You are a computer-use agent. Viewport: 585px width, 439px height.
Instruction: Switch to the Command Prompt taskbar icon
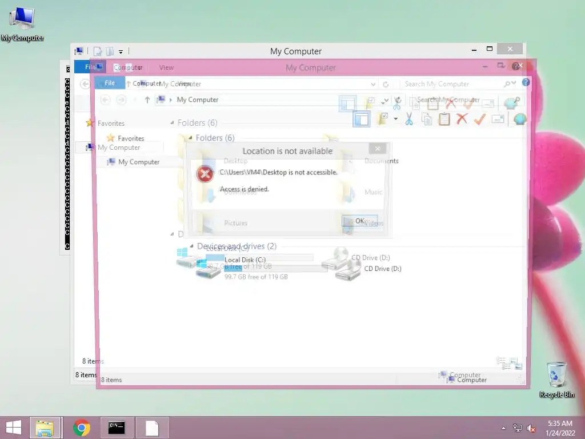point(117,428)
